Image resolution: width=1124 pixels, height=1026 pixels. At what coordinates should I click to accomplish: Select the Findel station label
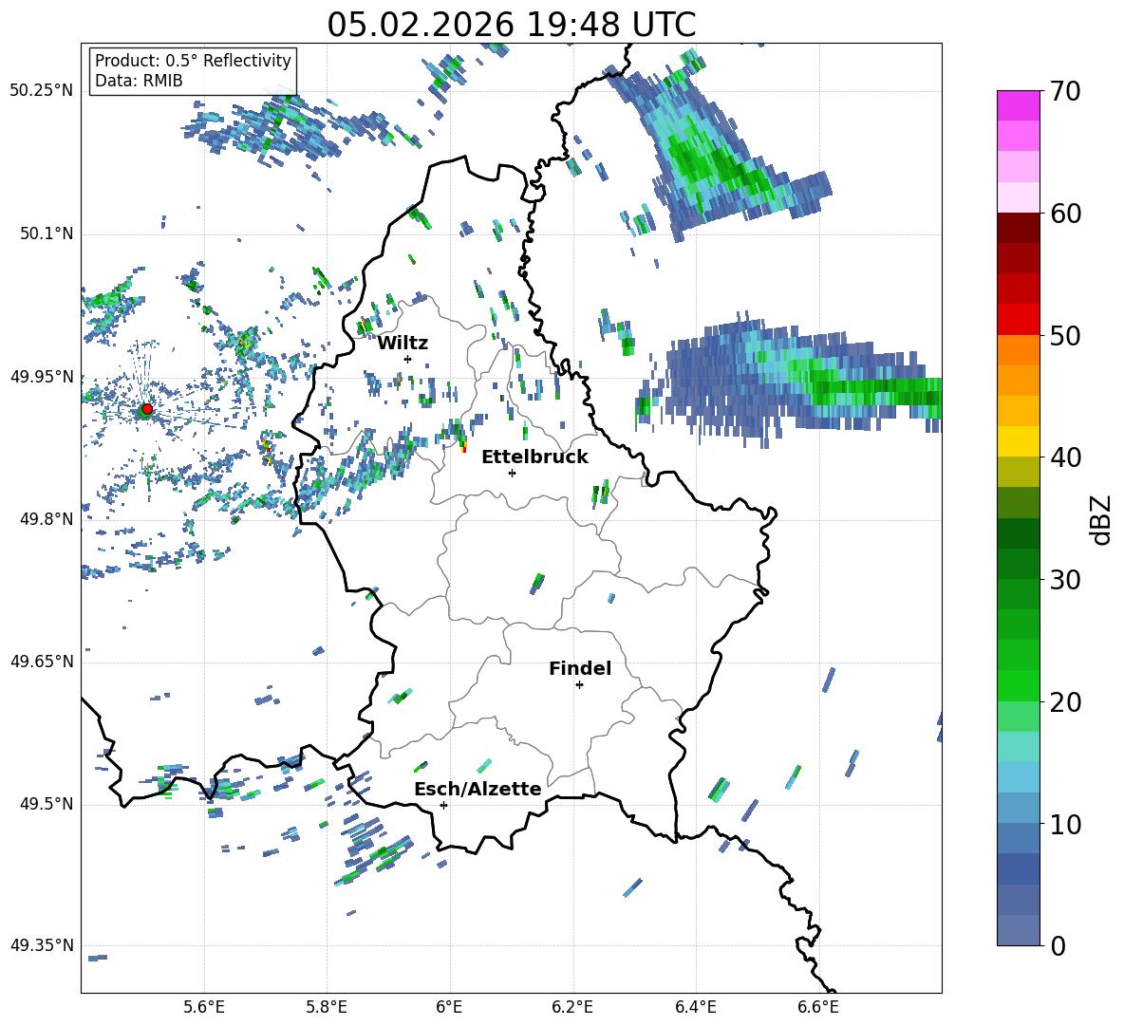pyautogui.click(x=580, y=668)
